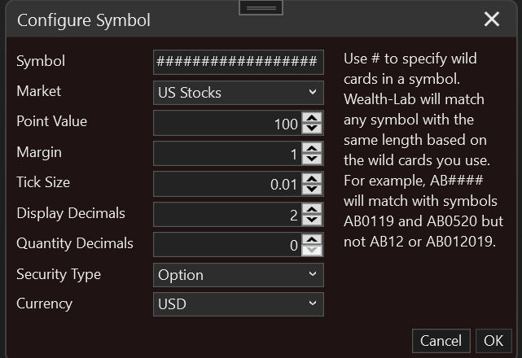522x358 pixels.
Task: Click inside the Point Value field
Action: pyautogui.click(x=228, y=123)
